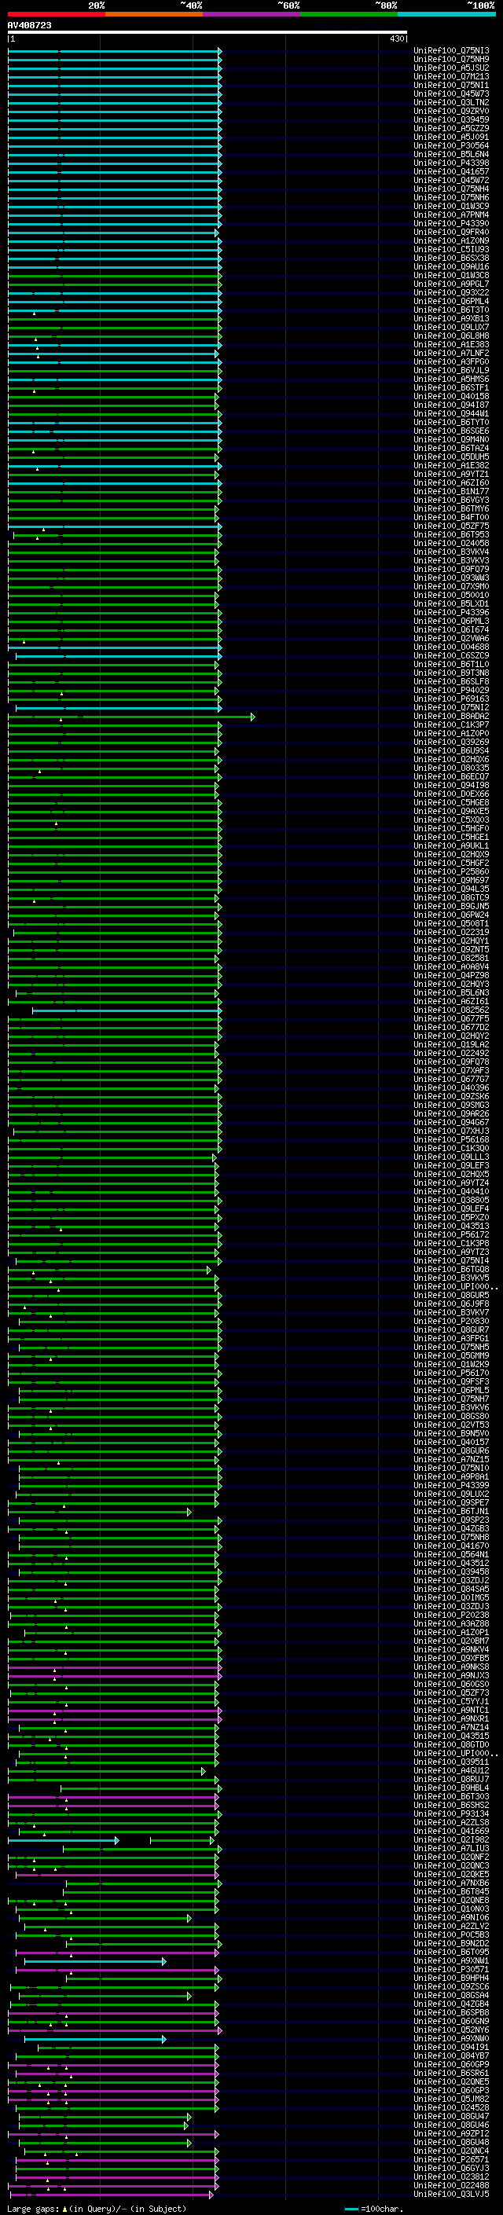Image resolution: width=503 pixels, height=2215 pixels.
Task: Click the UniRef100_A9XNW1 hit label
Action: pyautogui.click(x=451, y=1960)
